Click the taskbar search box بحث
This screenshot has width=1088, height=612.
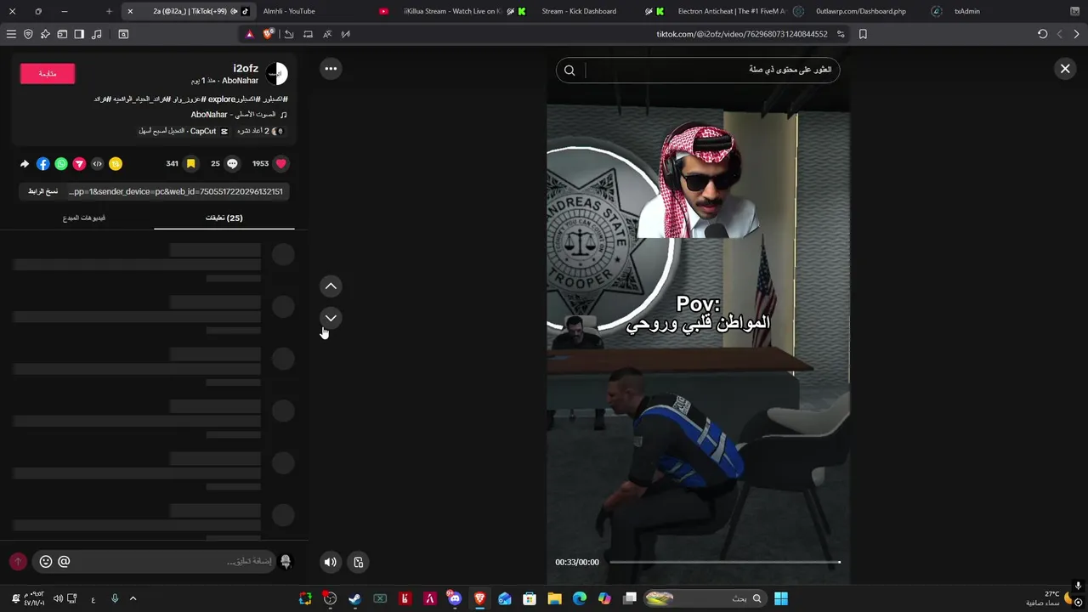coord(705,598)
